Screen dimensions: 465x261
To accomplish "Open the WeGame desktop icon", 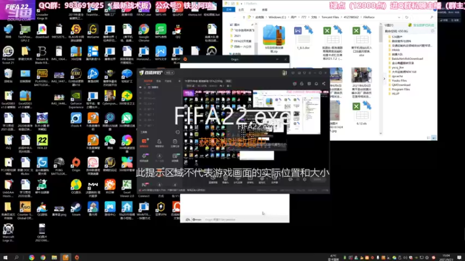I will click(93, 31).
